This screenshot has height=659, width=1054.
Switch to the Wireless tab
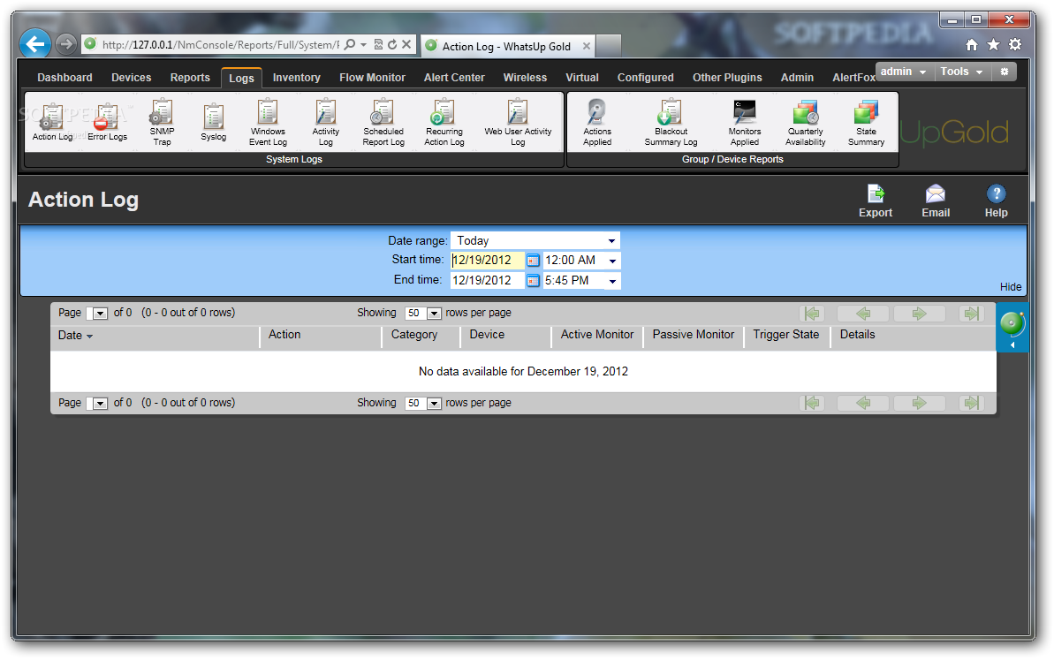coord(525,78)
